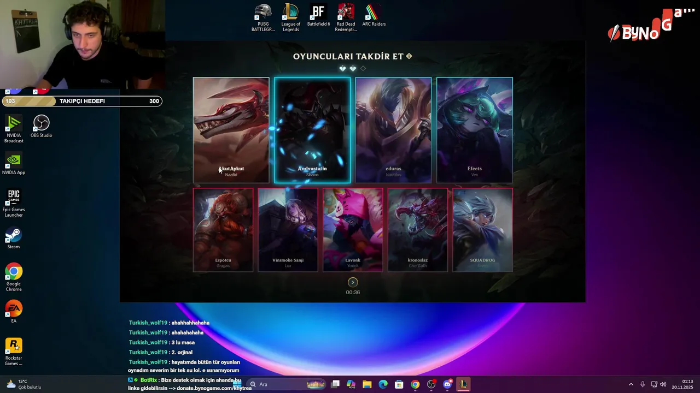The image size is (700, 393).
Task: Click the microphone icon in the system tray
Action: click(643, 384)
